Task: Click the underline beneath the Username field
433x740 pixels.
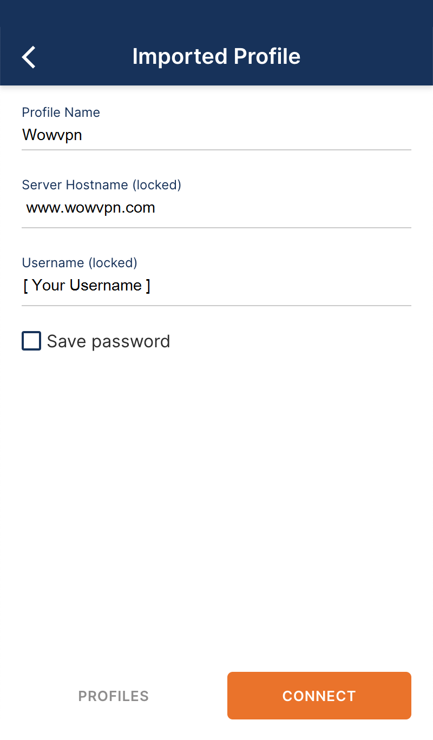Action: tap(216, 306)
